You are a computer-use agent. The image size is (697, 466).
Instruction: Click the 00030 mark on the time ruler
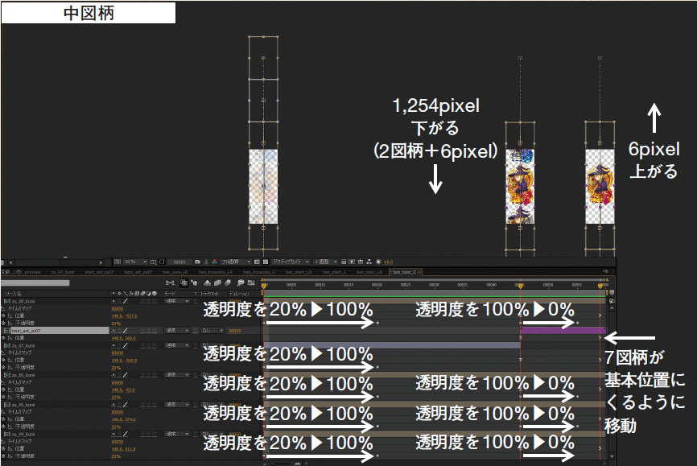tap(435, 285)
